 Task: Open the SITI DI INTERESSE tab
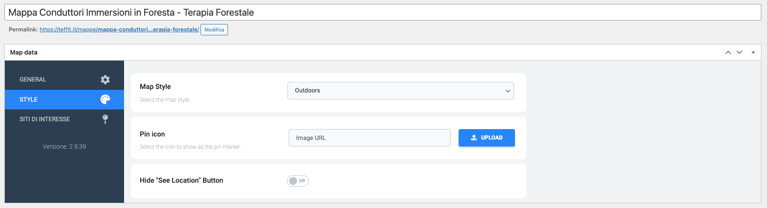tap(45, 119)
